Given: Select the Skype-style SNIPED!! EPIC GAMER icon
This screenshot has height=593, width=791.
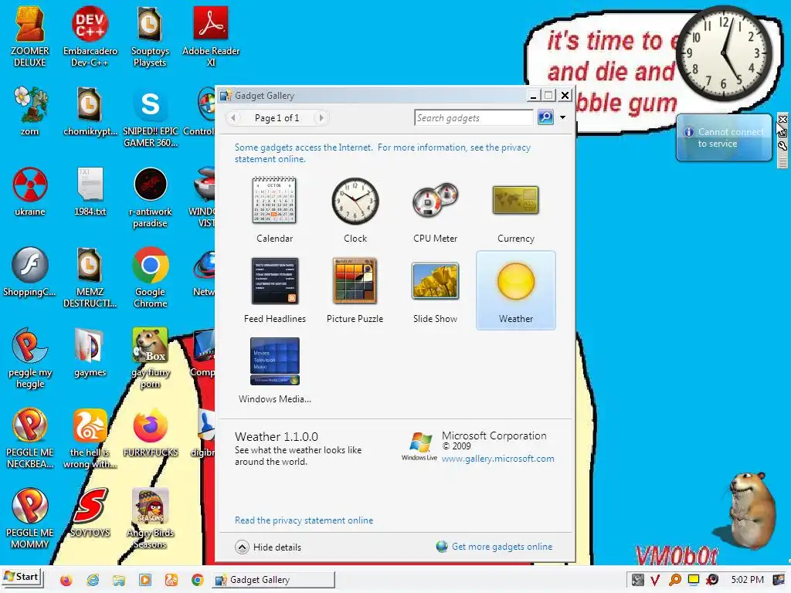Looking at the screenshot, I should pos(150,117).
